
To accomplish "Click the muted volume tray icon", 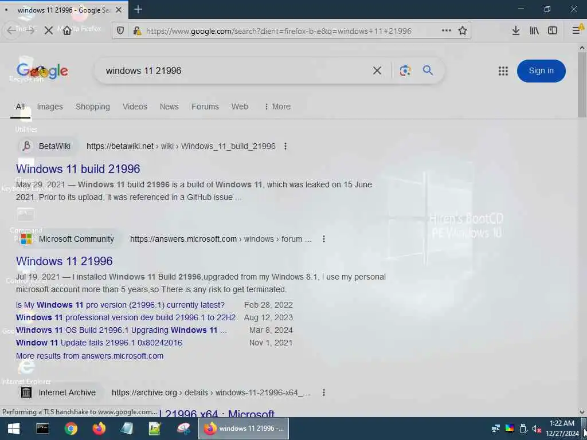I will coord(537,429).
